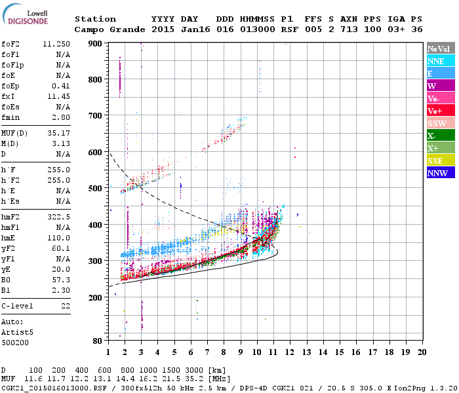Screen dimensions: 459x393
Task: Select the X+ light green legend swatch
Action: tap(441, 147)
